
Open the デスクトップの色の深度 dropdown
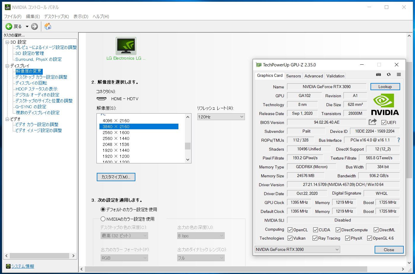click(x=124, y=236)
